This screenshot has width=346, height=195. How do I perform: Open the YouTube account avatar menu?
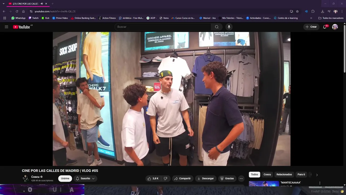pyautogui.click(x=335, y=27)
